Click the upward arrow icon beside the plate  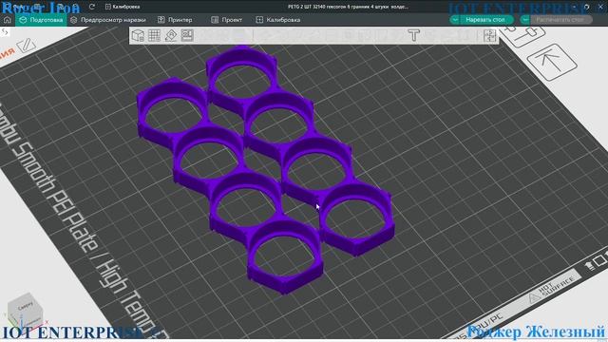(x=552, y=62)
